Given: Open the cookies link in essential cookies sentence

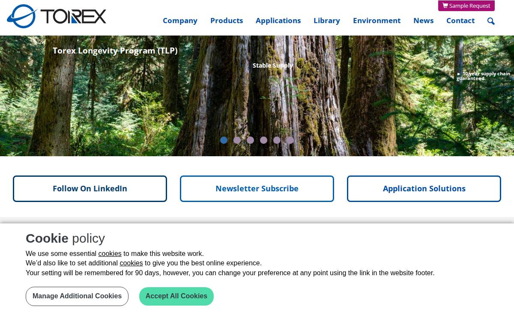Looking at the screenshot, I should click(110, 253).
